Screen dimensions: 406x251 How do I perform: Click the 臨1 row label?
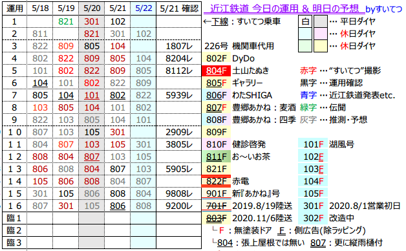[x=14, y=219]
